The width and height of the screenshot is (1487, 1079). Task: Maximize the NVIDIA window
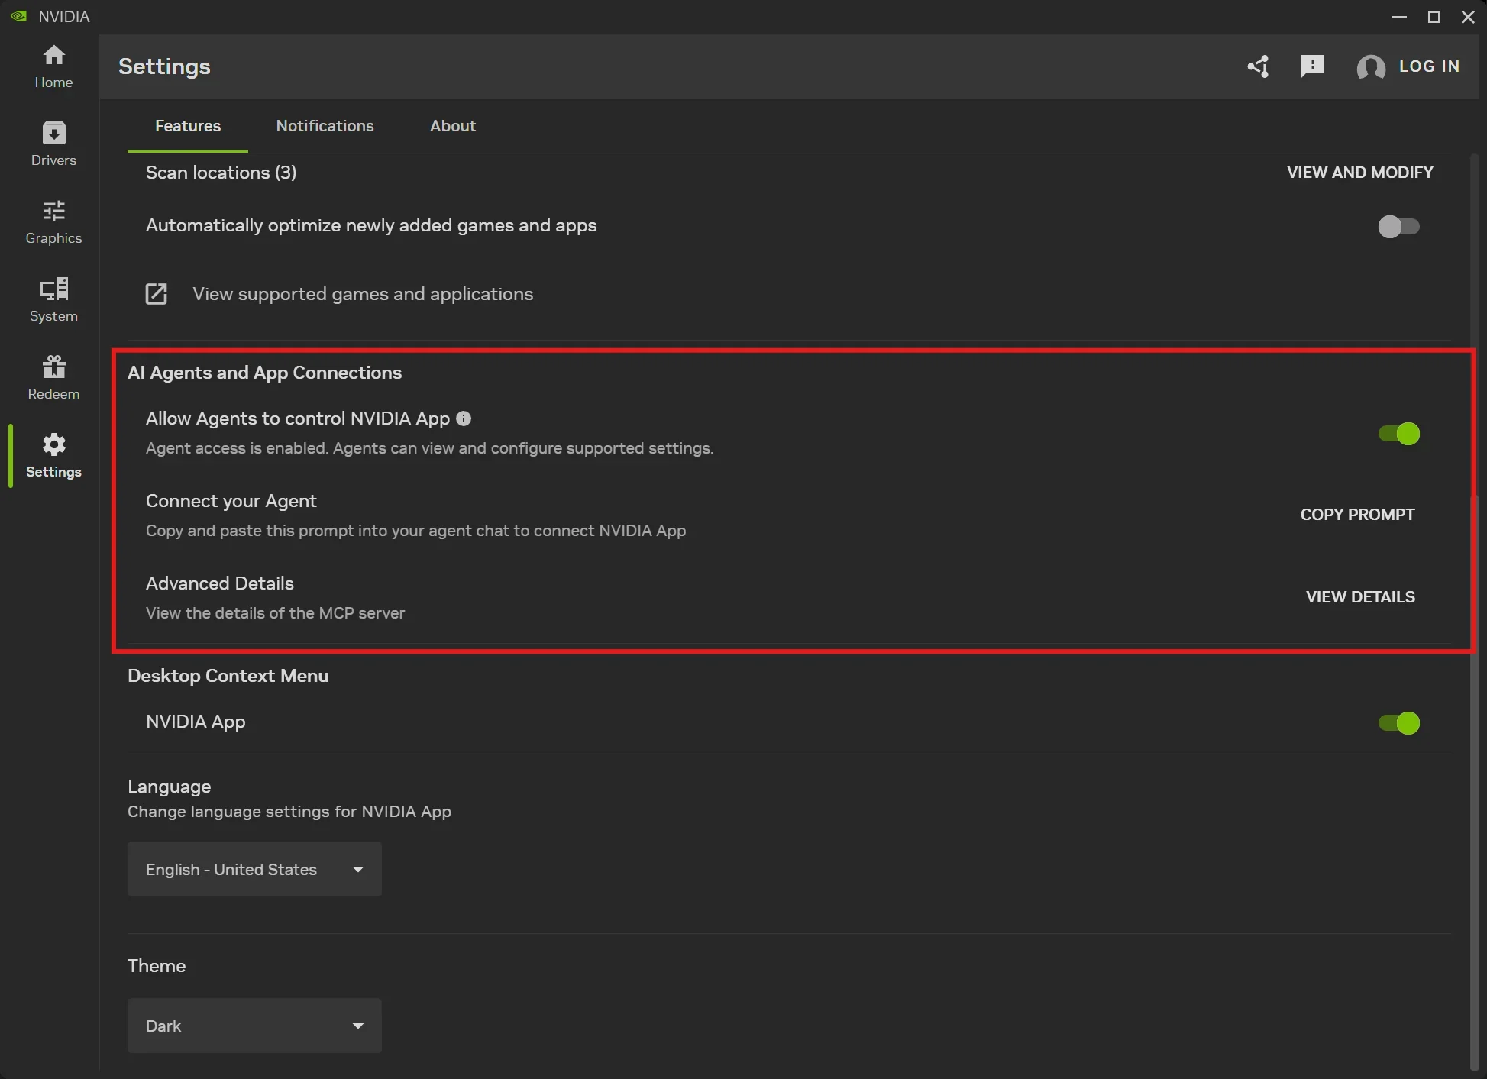1434,17
